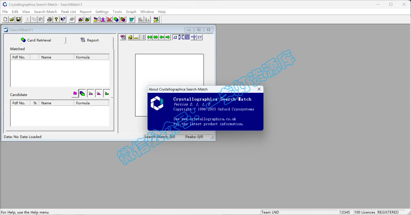Print using the printer toolbar icon
Screen dimensions: 411x215
click(49, 19)
